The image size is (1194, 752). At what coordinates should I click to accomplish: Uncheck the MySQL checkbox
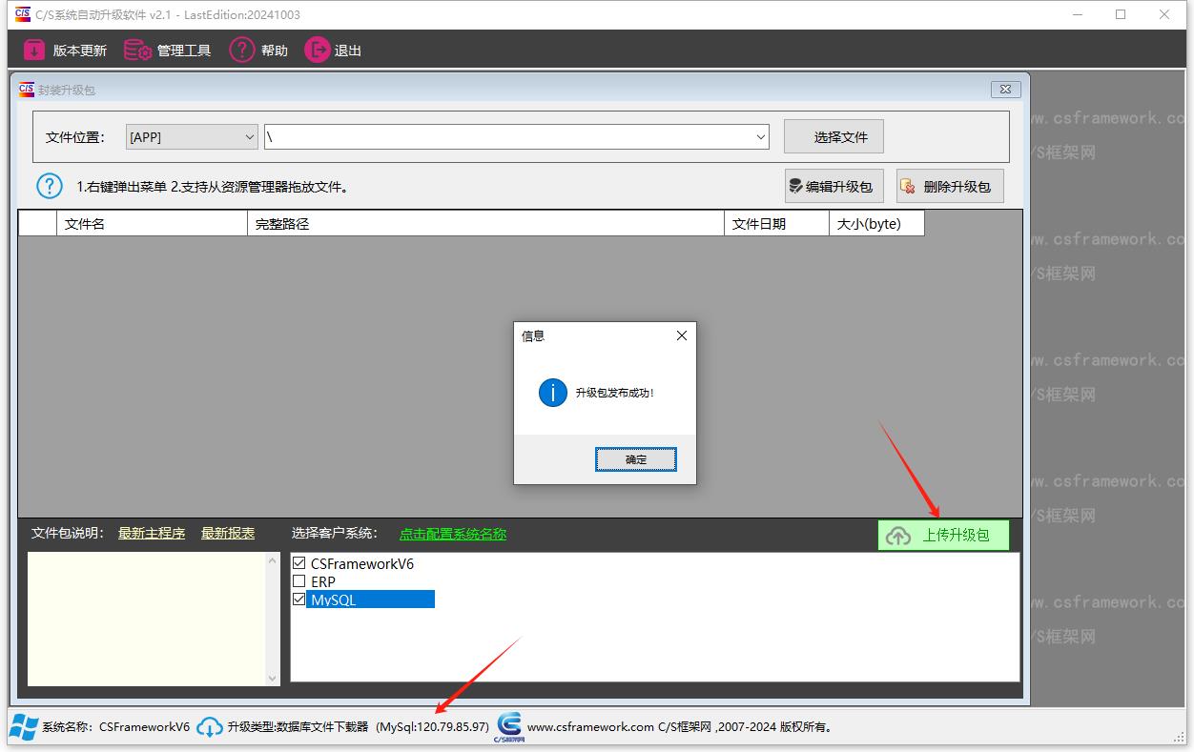tap(299, 600)
